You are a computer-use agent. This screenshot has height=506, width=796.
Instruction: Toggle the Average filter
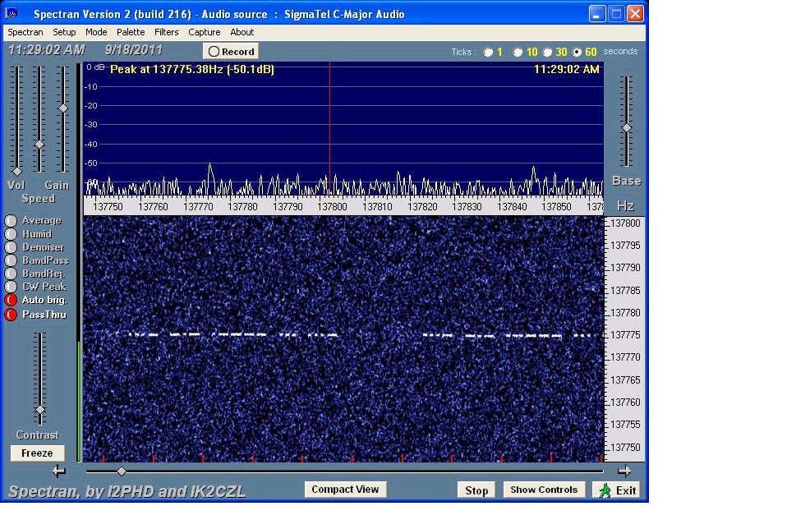11,221
